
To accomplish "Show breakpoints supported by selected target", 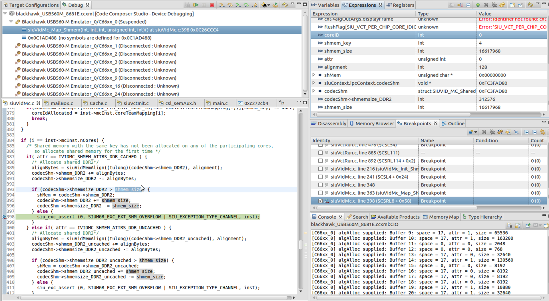I will point(500,132).
